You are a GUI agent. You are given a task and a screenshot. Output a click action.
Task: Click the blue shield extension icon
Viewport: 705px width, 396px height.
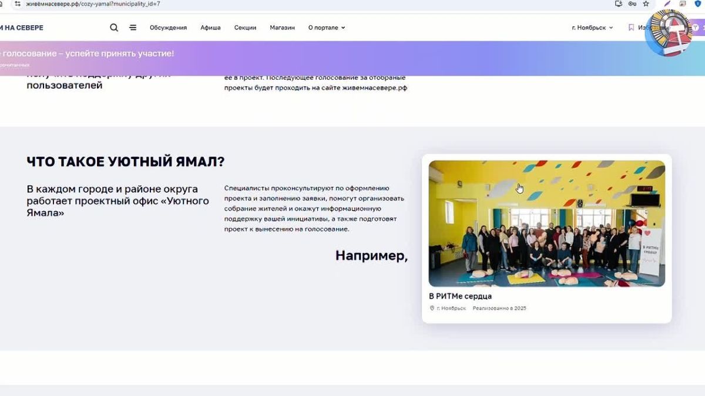pyautogui.click(x=697, y=4)
